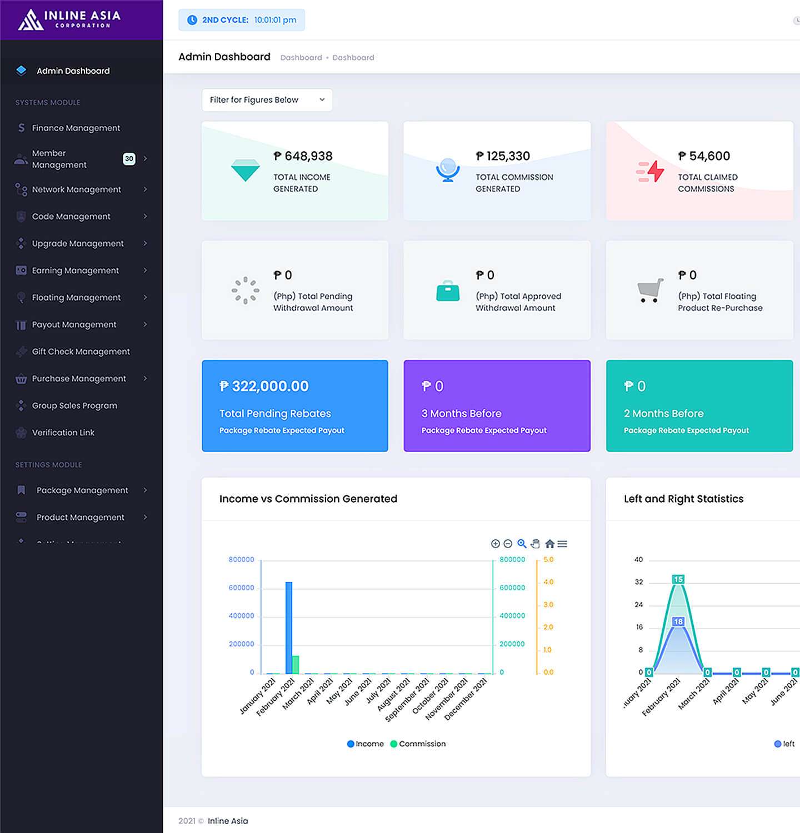Toggle the Income series in the legend
The width and height of the screenshot is (800, 833).
click(365, 744)
